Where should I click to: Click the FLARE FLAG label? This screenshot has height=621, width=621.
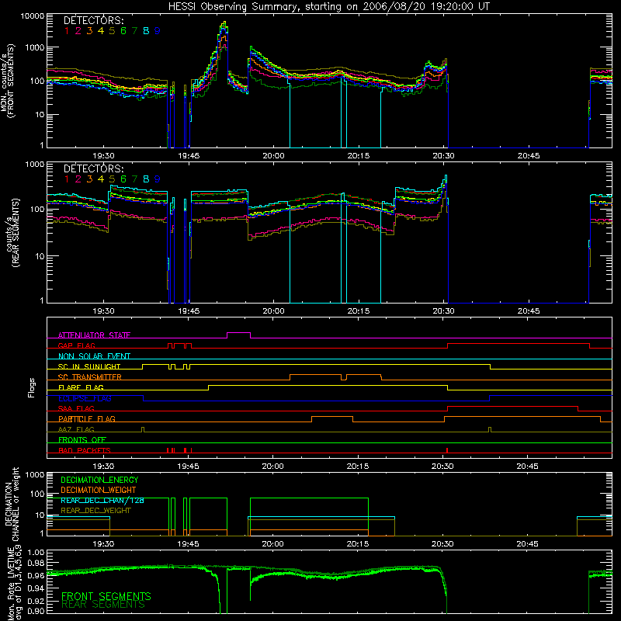(x=81, y=387)
